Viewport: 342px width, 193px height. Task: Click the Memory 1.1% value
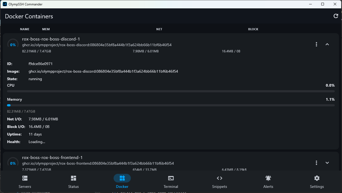tap(330, 99)
